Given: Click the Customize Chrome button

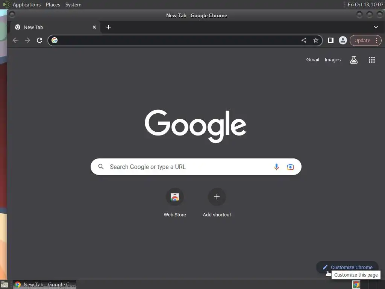Looking at the screenshot, I should pos(347,267).
